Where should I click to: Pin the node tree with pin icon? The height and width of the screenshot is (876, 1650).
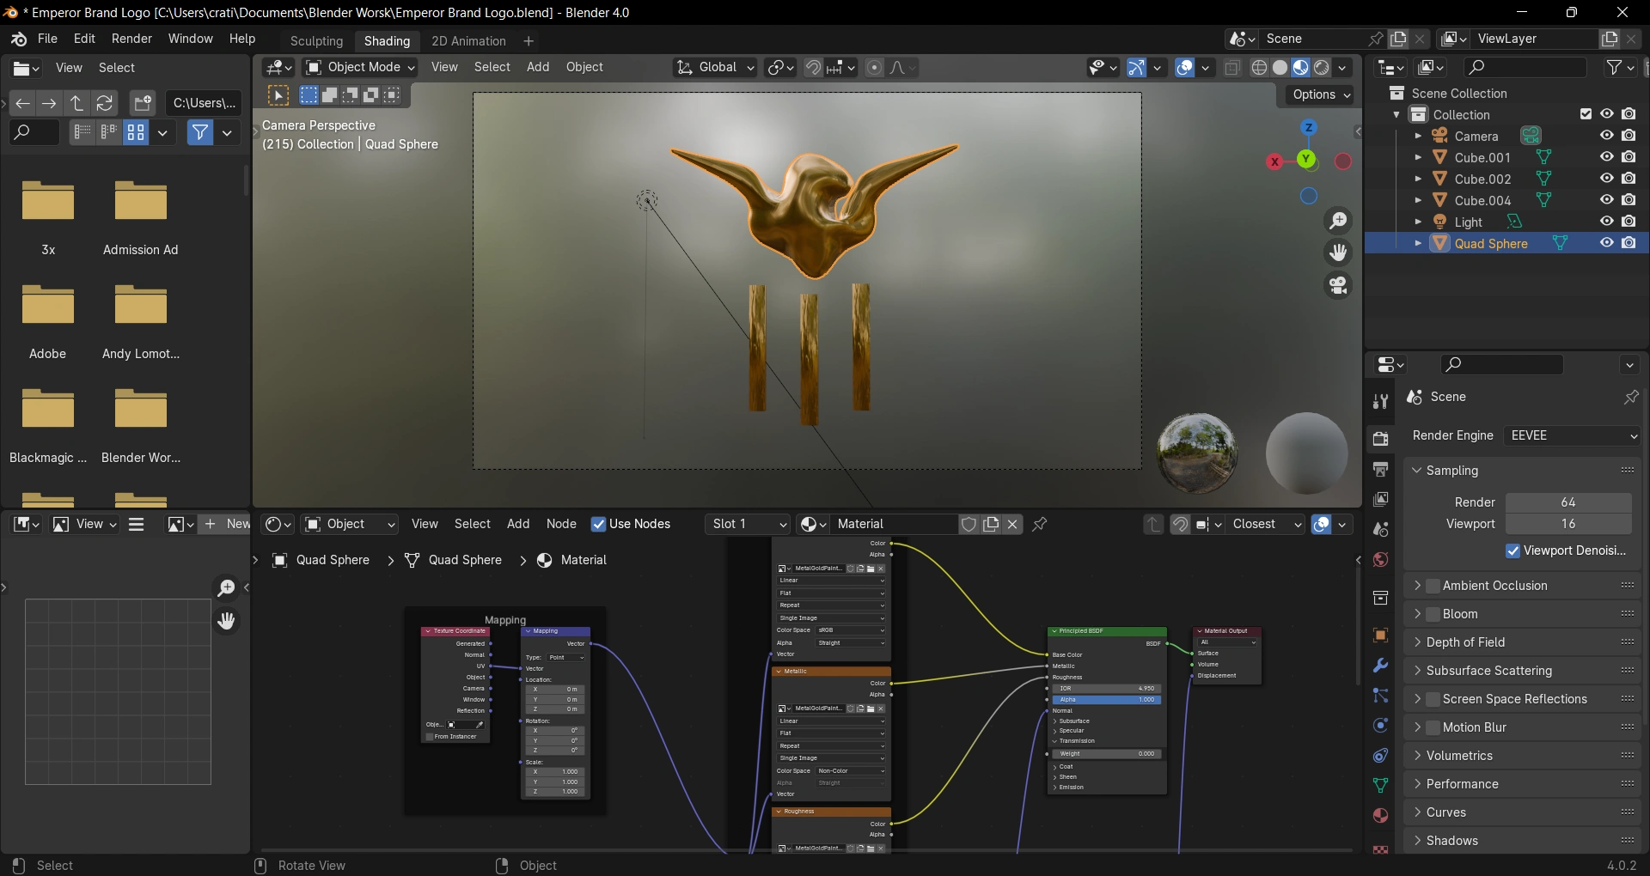tap(1039, 524)
